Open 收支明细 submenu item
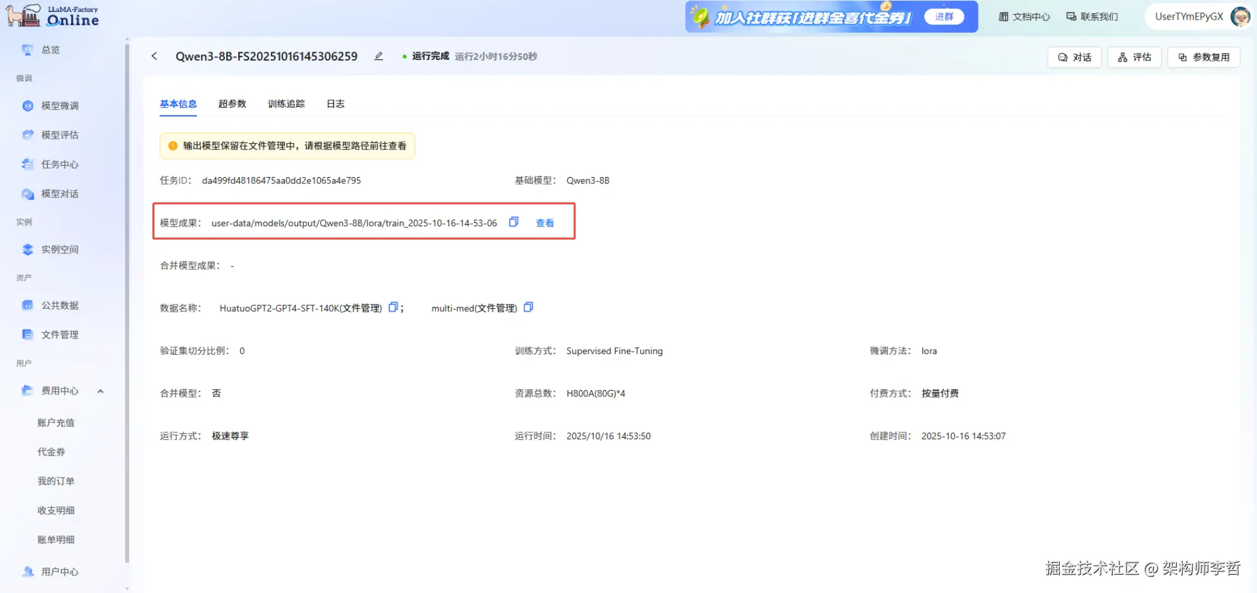The width and height of the screenshot is (1257, 593). [56, 510]
